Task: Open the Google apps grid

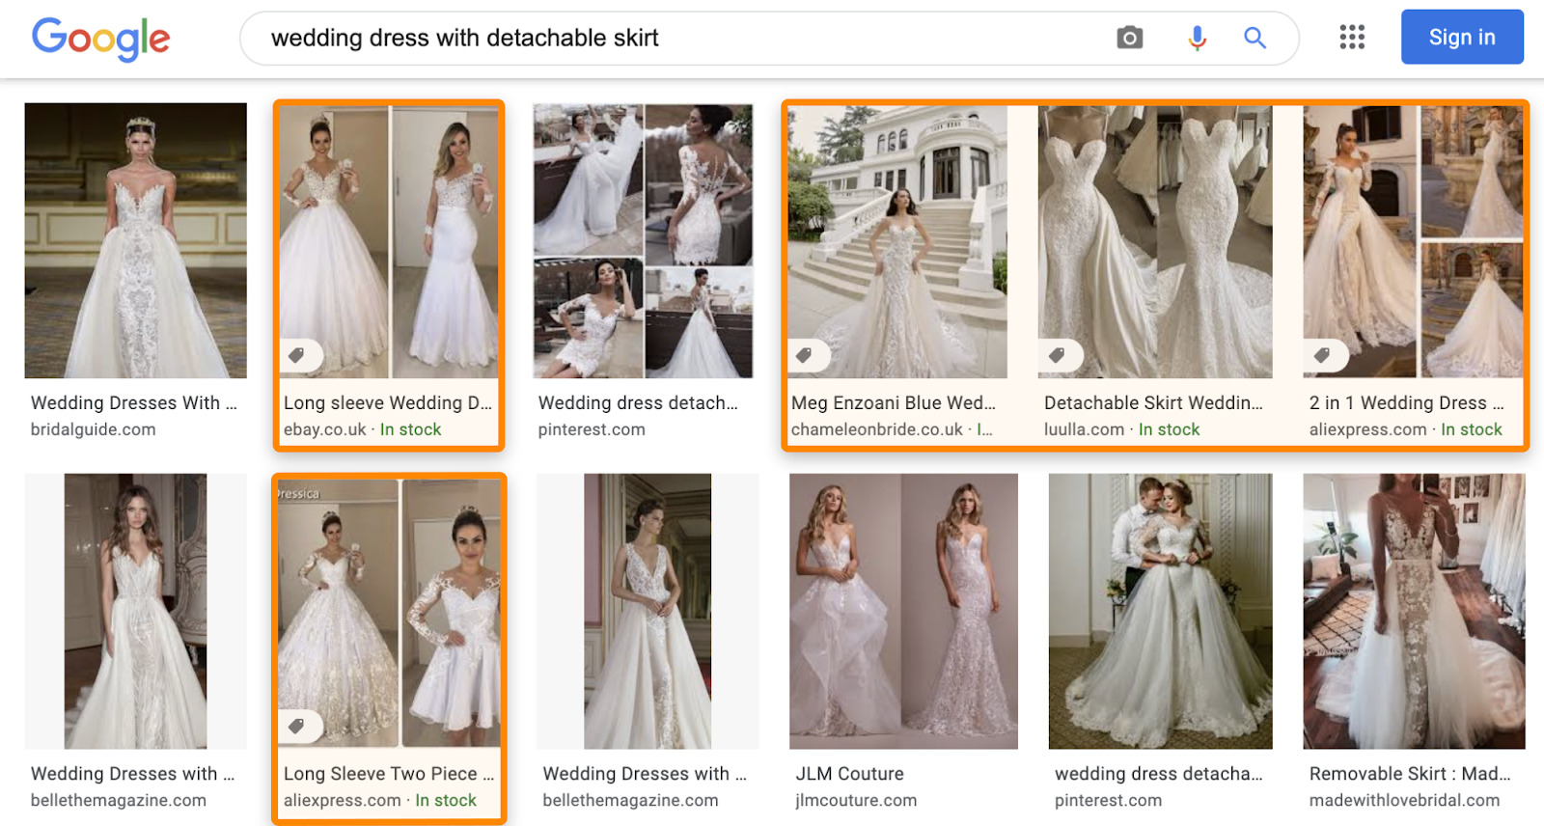Action: [x=1352, y=38]
